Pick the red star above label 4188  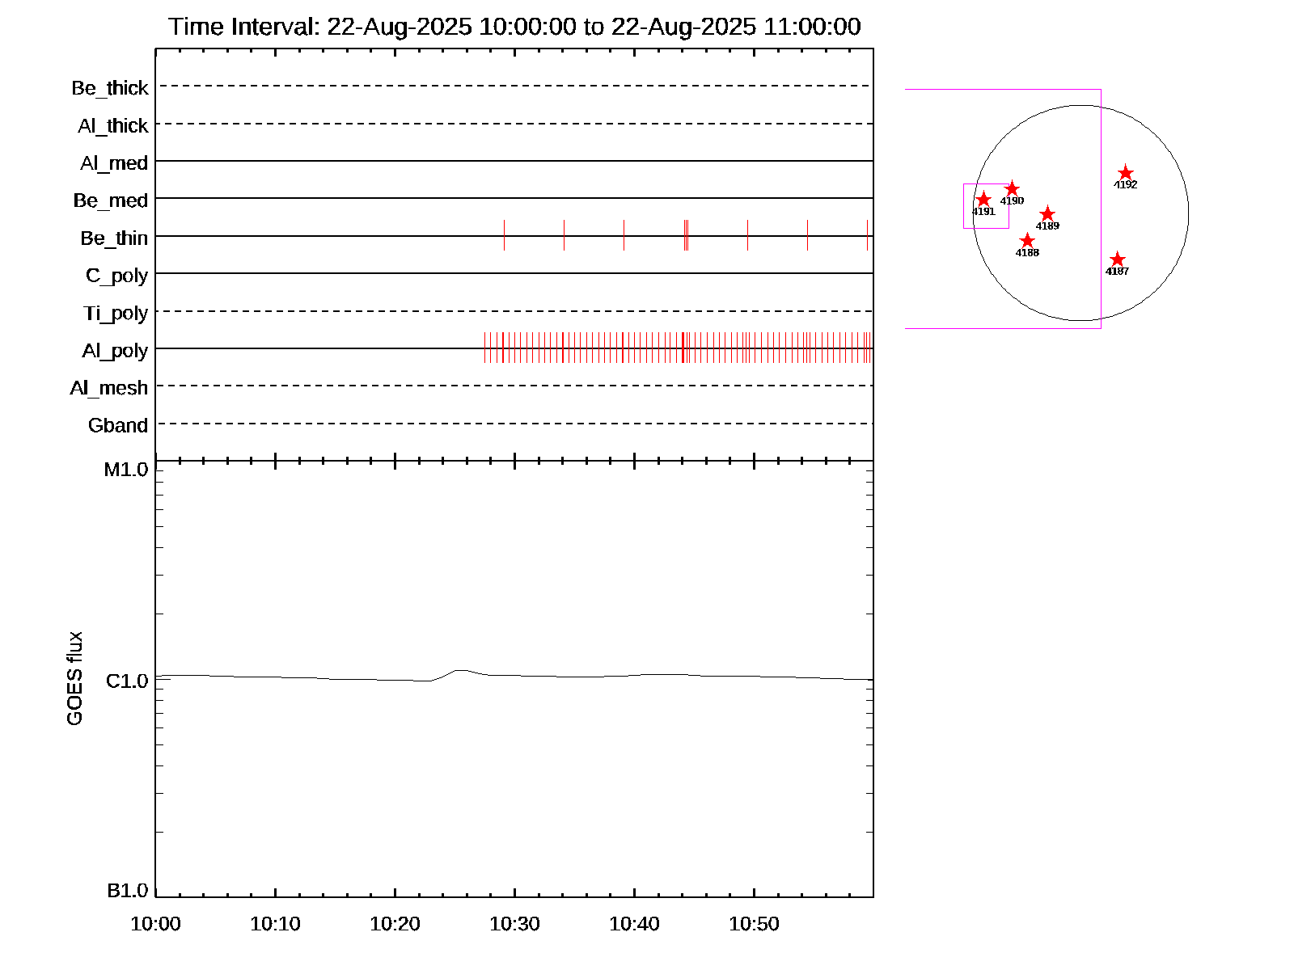[x=1027, y=241]
